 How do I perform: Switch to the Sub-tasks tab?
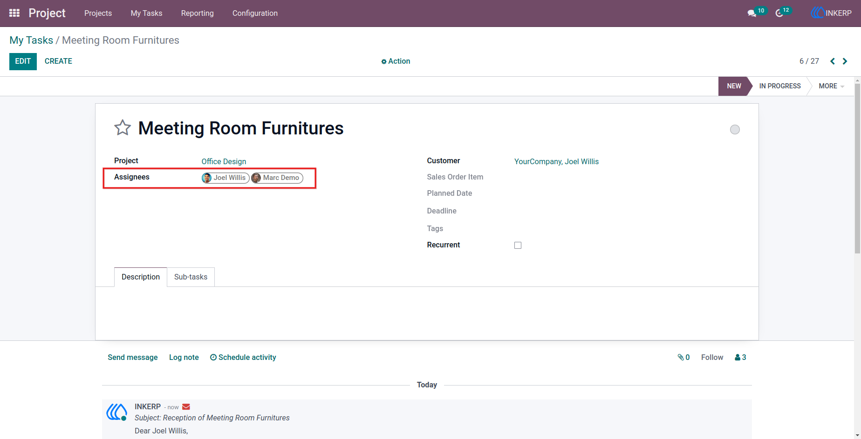(191, 277)
